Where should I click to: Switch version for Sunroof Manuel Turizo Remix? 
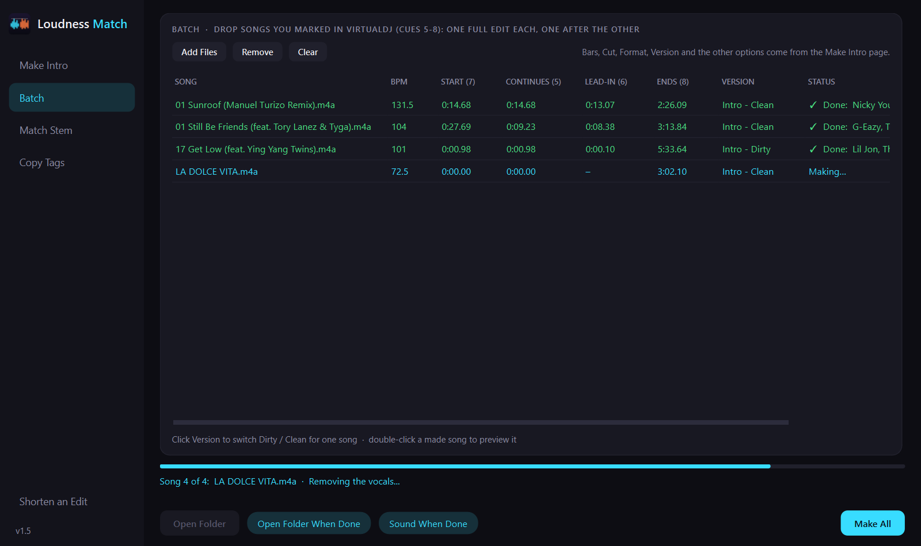(748, 105)
